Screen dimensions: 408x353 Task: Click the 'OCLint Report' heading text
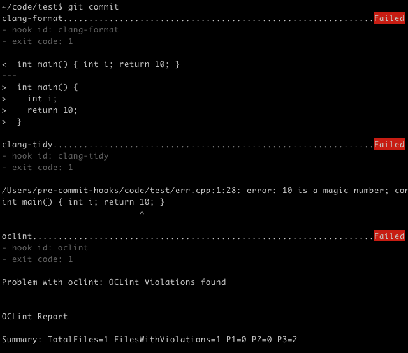[x=34, y=316]
